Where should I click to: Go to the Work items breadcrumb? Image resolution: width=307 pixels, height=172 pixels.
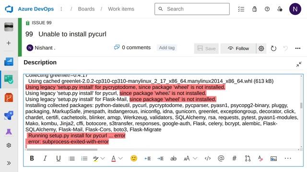pos(121,9)
